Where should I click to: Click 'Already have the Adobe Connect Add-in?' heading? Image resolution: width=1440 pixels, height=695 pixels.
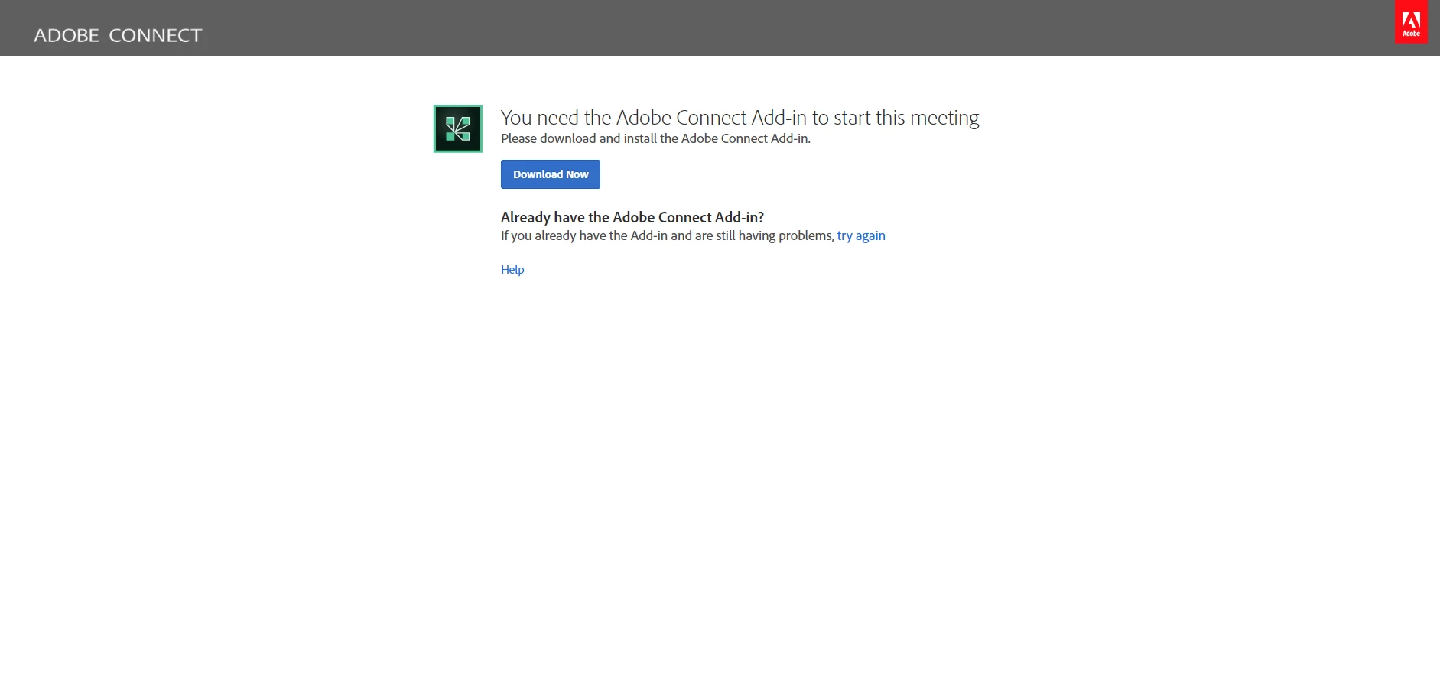[632, 217]
